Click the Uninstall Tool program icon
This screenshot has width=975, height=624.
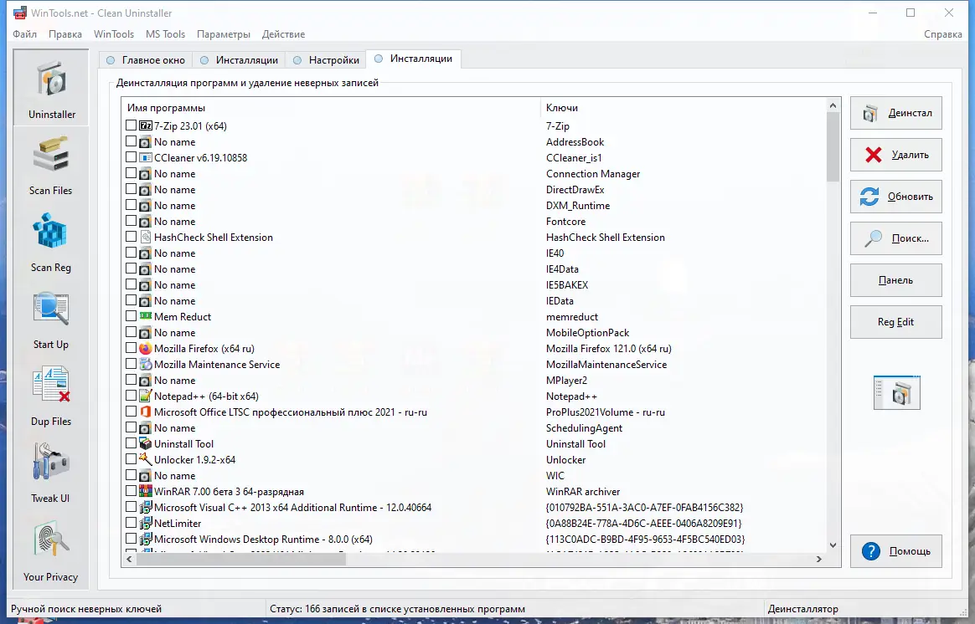[x=145, y=444]
